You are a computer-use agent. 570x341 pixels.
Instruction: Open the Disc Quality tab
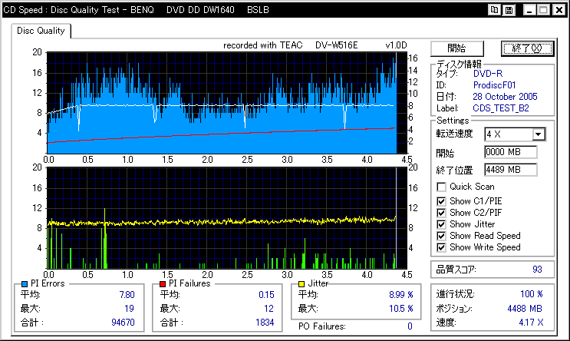coord(41,31)
